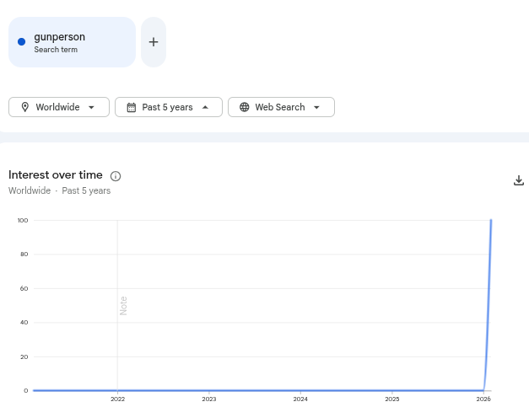This screenshot has height=418, width=529.
Task: Click the peak of the blue trend line
Action: (x=491, y=220)
